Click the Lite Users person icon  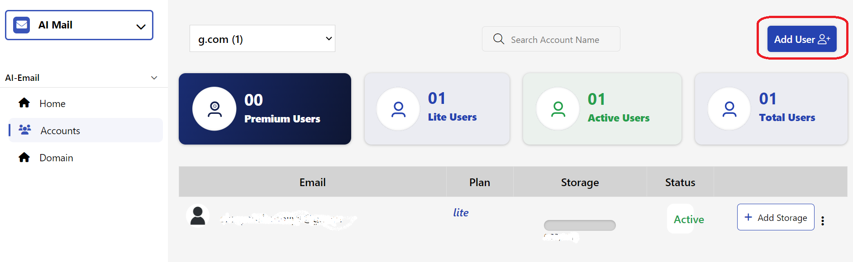pyautogui.click(x=398, y=109)
